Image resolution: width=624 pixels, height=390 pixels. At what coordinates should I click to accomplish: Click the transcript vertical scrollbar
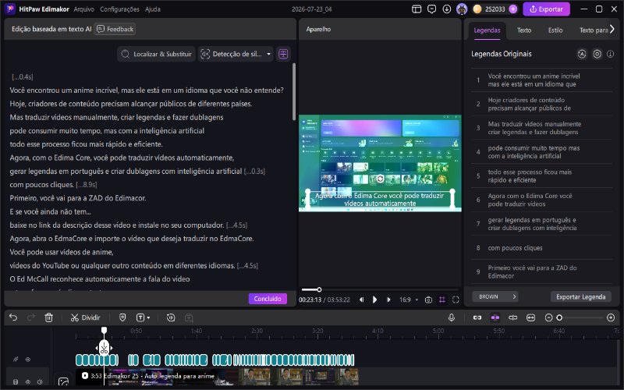point(294,91)
